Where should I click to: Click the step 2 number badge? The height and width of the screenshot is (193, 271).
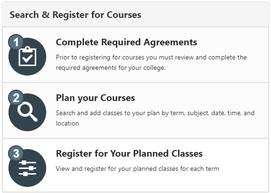(16, 98)
